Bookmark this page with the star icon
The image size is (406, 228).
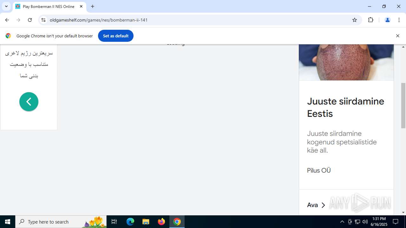click(355, 20)
